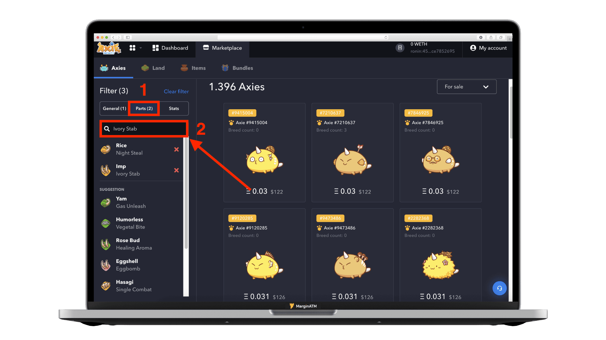Image resolution: width=606 pixels, height=340 pixels.
Task: Open My account
Action: coord(488,48)
